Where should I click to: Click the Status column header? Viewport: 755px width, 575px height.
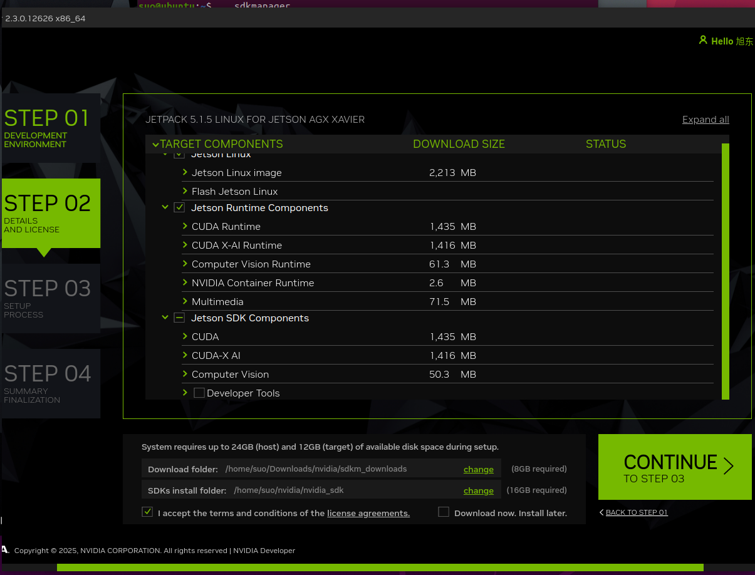[606, 144]
